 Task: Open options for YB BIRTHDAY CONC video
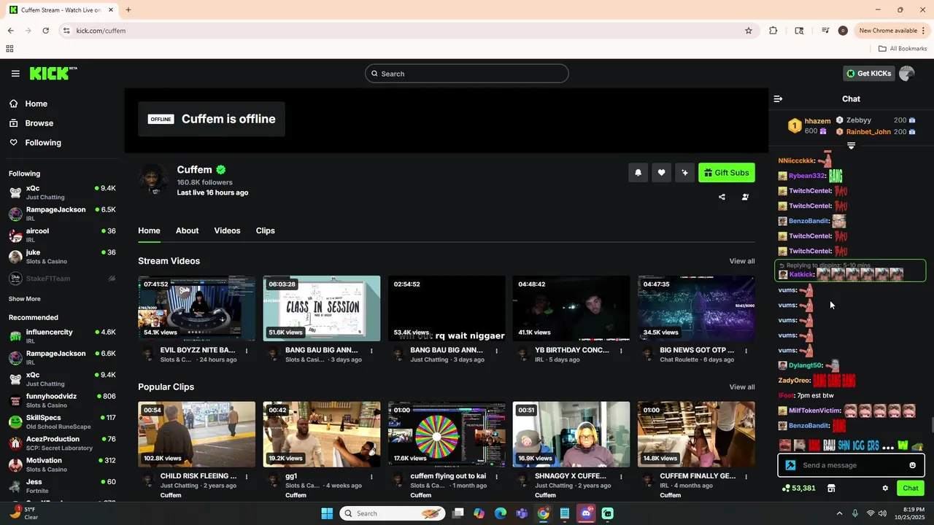pyautogui.click(x=621, y=351)
